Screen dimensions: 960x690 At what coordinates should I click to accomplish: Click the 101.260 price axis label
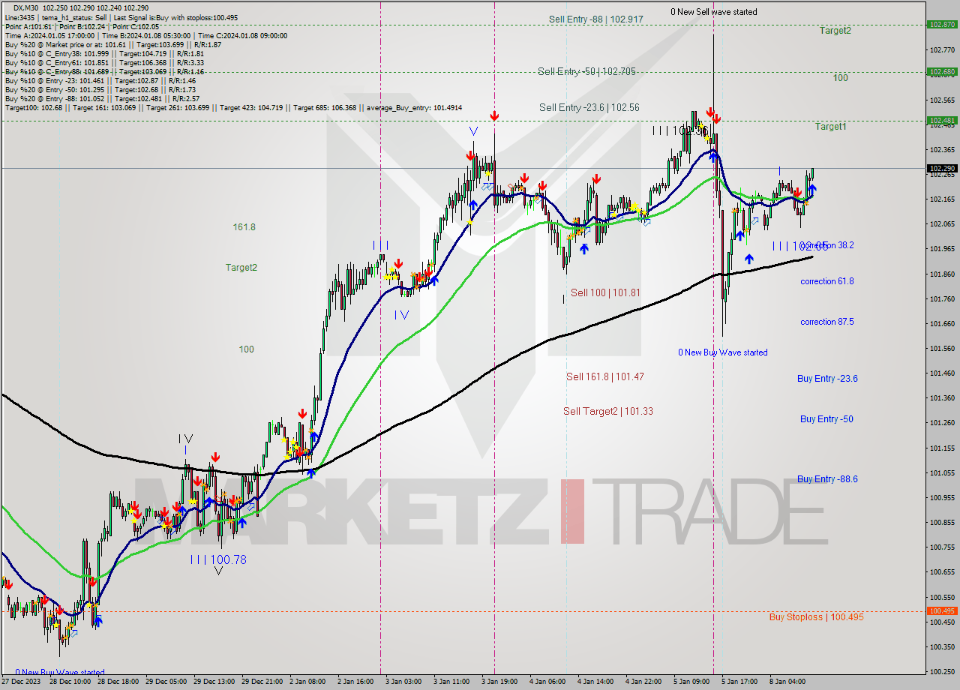[x=942, y=423]
